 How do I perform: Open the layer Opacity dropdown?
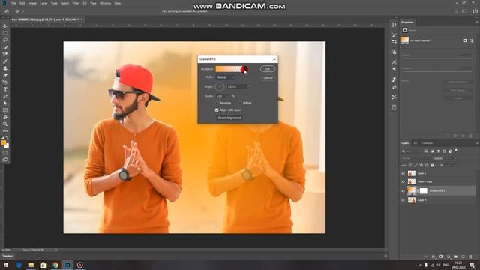pos(454,158)
